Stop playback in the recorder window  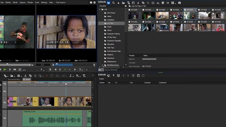[50, 69]
